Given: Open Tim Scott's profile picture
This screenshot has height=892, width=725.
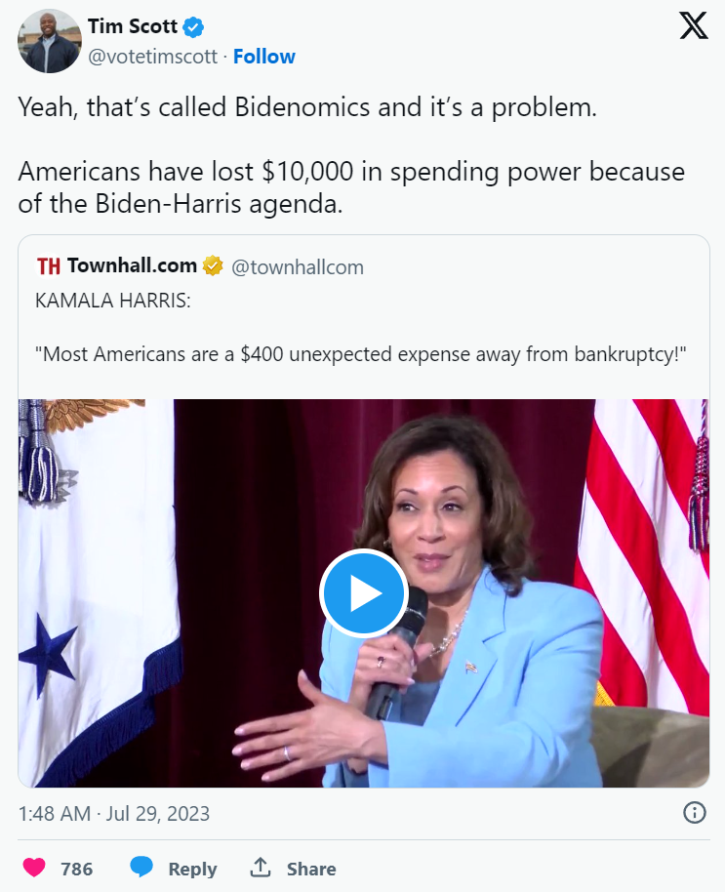Looking at the screenshot, I should [x=49, y=41].
